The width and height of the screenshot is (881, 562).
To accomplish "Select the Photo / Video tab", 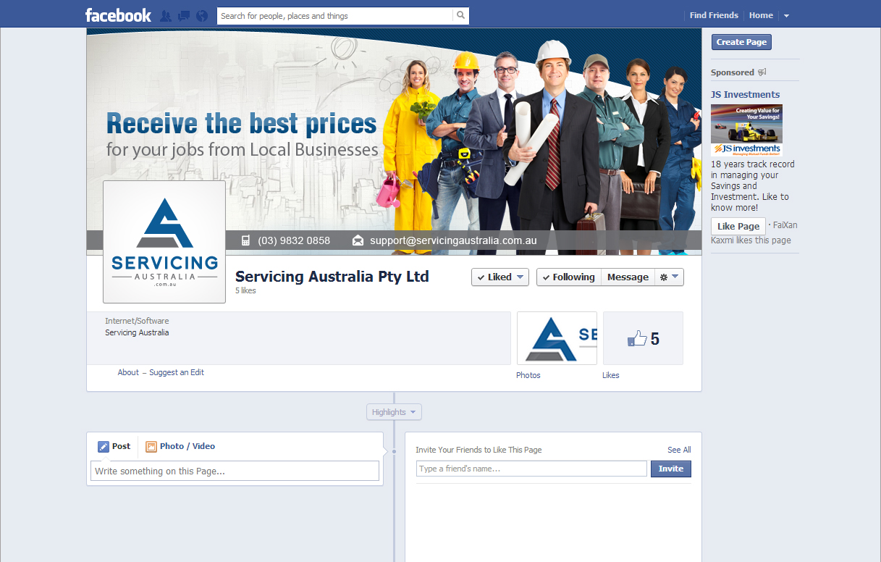I will (x=180, y=446).
